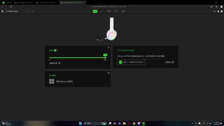Open the Viper V3 Pro White Edition tab
The image size is (224, 126).
(x=47, y=3)
